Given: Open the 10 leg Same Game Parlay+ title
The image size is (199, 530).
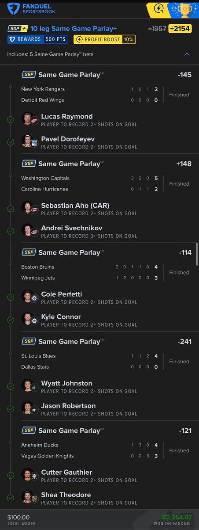Looking at the screenshot, I should 74,29.
